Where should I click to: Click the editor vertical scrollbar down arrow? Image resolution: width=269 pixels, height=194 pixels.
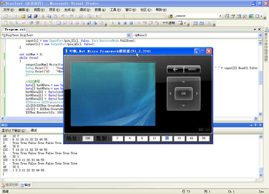pyautogui.click(x=260, y=114)
